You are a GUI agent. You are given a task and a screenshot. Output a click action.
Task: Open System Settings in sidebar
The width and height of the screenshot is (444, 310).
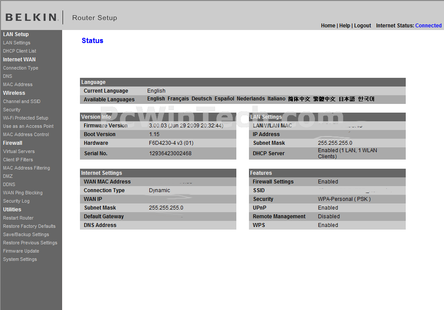pos(20,259)
